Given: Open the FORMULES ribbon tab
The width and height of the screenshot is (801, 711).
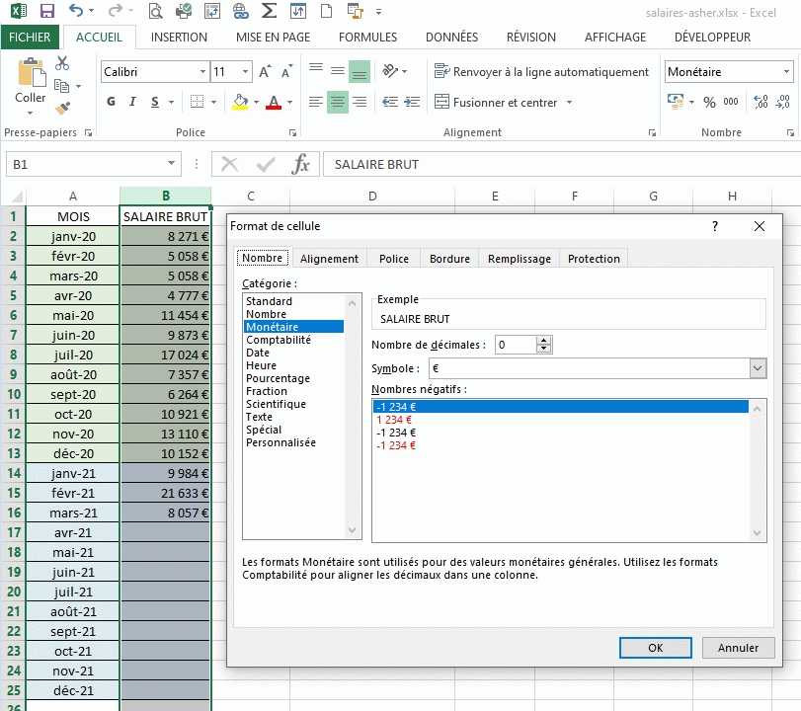Looking at the screenshot, I should pos(367,38).
